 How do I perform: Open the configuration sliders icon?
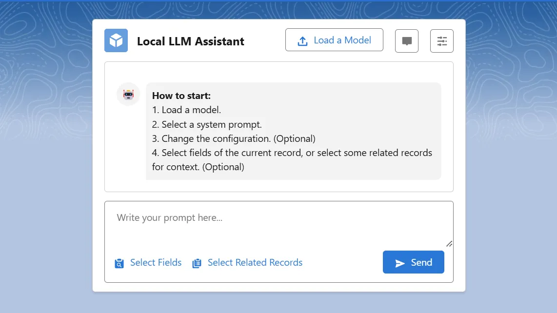click(441, 40)
